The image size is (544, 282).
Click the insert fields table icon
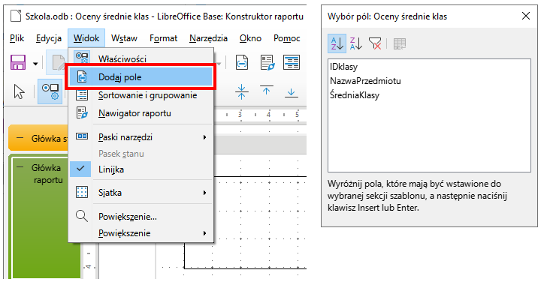point(399,44)
